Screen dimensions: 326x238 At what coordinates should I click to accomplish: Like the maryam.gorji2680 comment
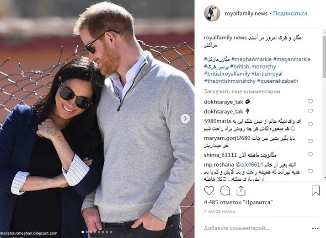point(310,141)
